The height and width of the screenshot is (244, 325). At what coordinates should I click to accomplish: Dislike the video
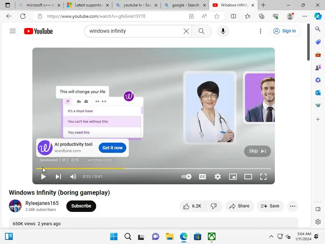click(214, 206)
